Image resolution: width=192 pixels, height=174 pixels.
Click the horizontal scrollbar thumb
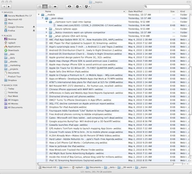coord(106,164)
